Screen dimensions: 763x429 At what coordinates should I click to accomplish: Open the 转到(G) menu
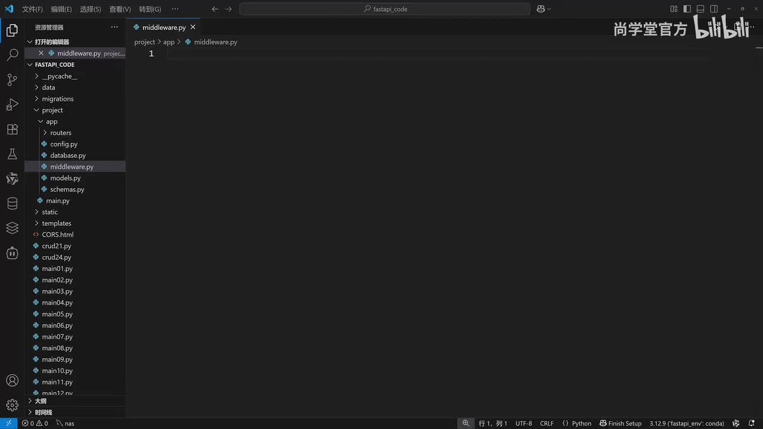tap(150, 9)
